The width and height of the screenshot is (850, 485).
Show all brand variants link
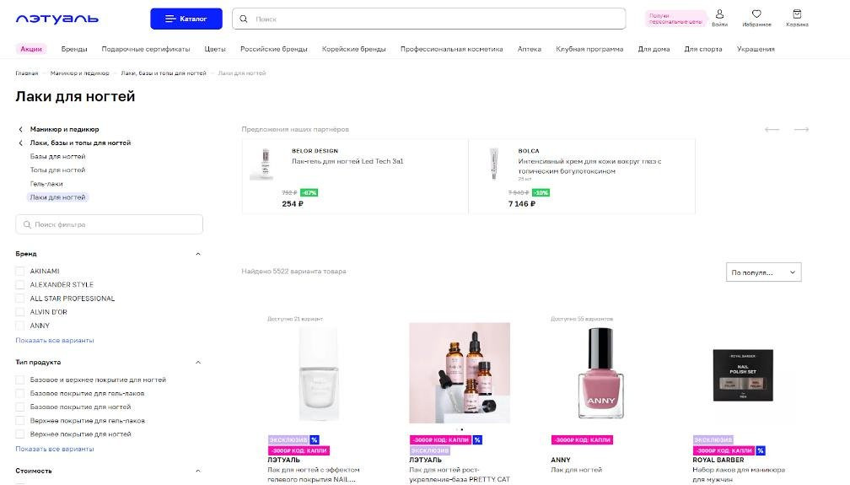pyautogui.click(x=55, y=340)
